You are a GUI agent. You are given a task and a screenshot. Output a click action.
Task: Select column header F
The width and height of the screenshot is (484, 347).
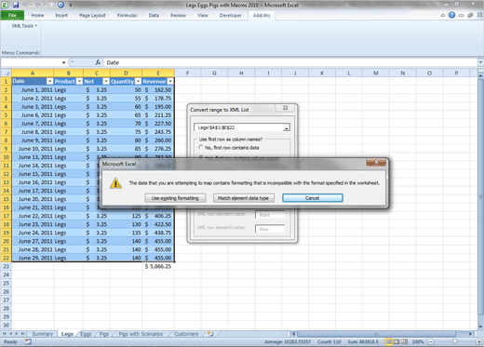187,73
